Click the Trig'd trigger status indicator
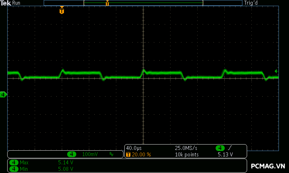The width and height of the screenshot is (289, 173). pyautogui.click(x=251, y=3)
